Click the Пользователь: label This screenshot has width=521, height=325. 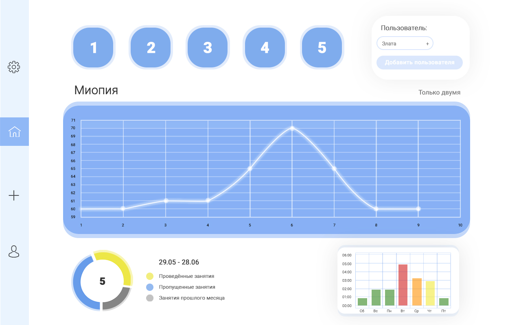(404, 28)
